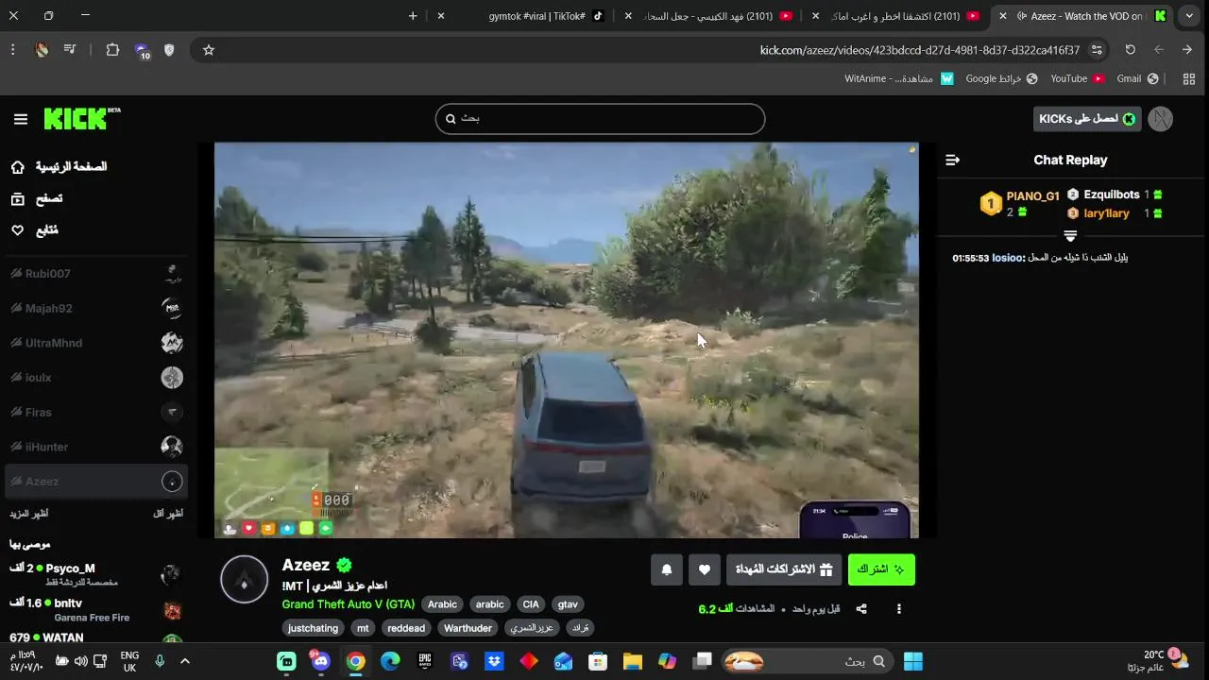Click the gtav tag
The height and width of the screenshot is (680, 1209).
[568, 604]
